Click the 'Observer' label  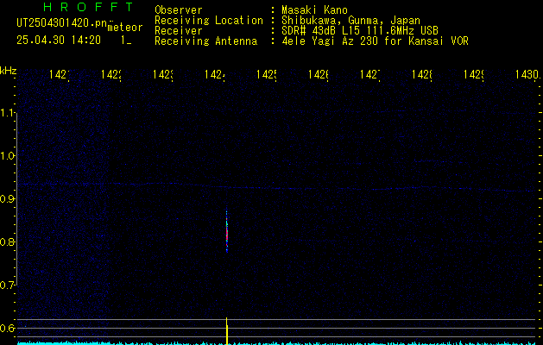coord(179,10)
